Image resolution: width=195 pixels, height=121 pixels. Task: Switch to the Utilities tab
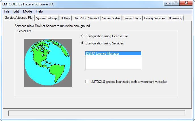65,18
